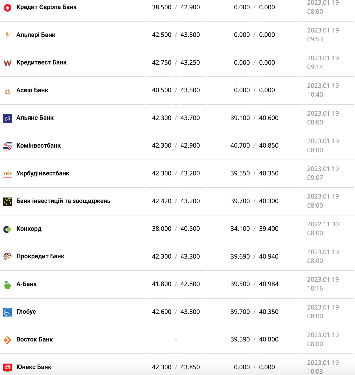Click the Прокредит Банк logo icon
The image size is (355, 375).
pos(8,257)
